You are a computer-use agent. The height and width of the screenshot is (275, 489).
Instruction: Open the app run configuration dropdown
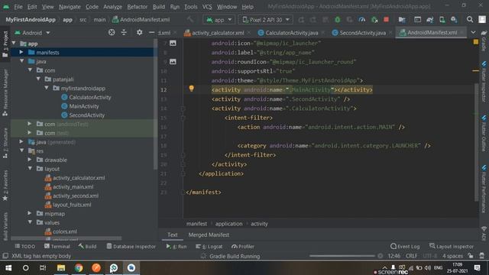click(219, 20)
